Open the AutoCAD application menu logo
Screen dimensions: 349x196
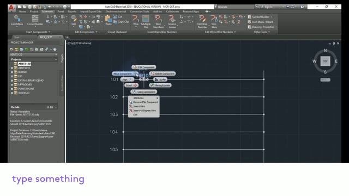click(11, 8)
